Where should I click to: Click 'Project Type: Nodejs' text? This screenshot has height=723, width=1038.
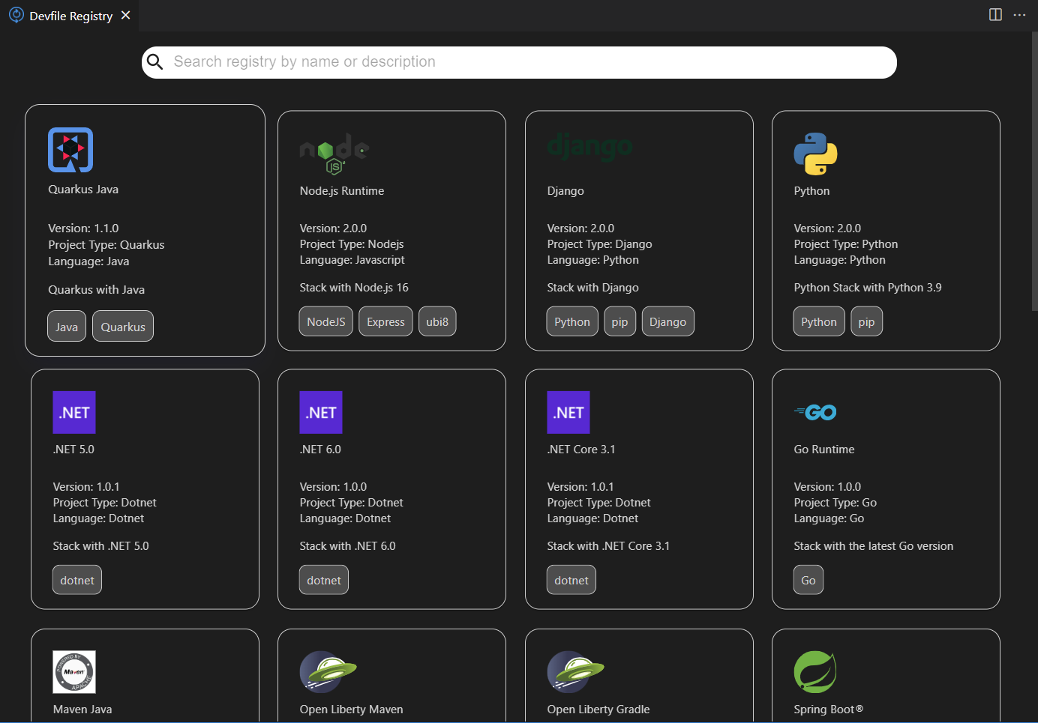352,244
